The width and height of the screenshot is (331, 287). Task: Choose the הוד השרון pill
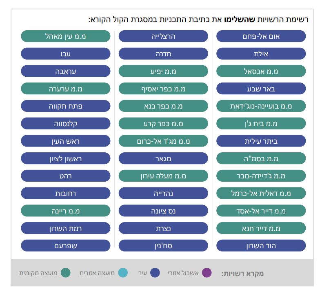pyautogui.click(x=261, y=246)
